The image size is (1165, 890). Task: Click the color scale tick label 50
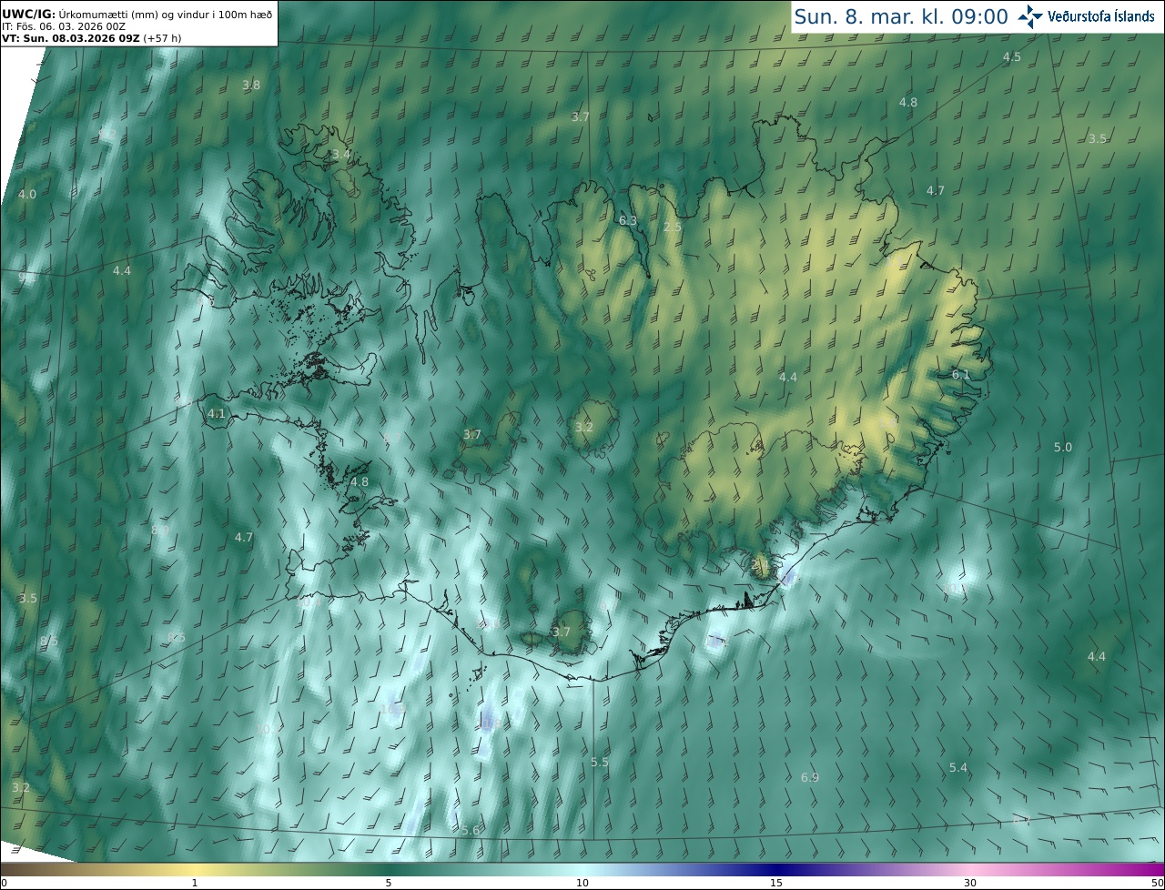[1157, 883]
